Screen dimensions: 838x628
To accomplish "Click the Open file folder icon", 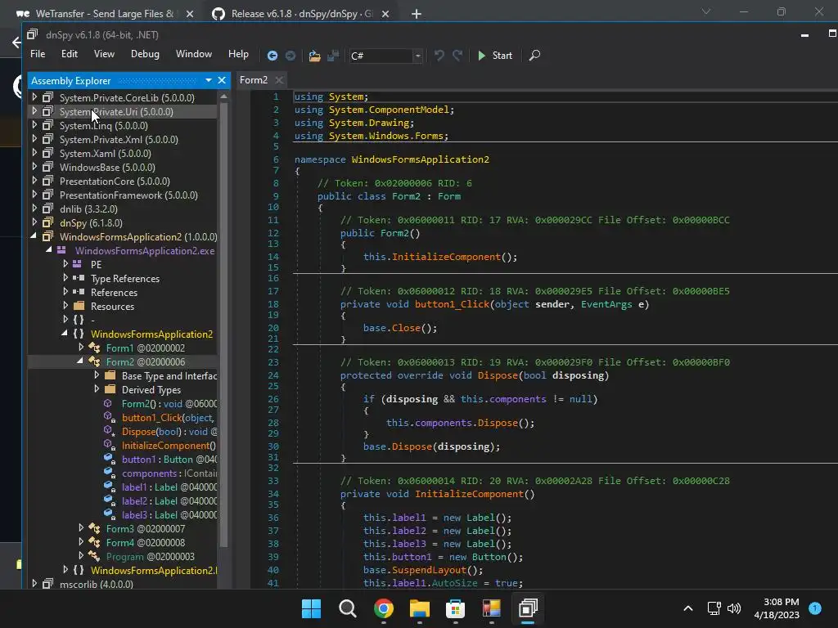I will (314, 56).
